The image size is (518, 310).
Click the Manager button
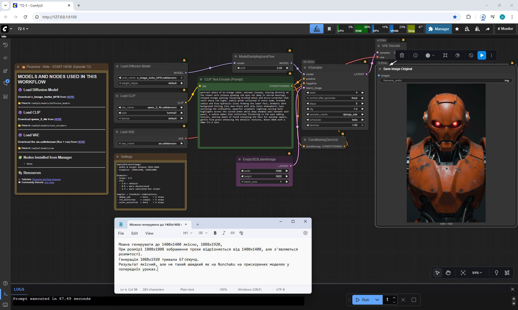(x=439, y=29)
